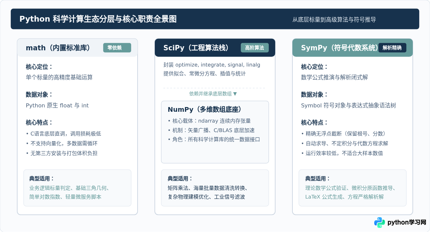This screenshot has height=232, width=430.
Task: Click 'LaTeX 公式生成、方程严格解析解'
Action: tap(344, 197)
